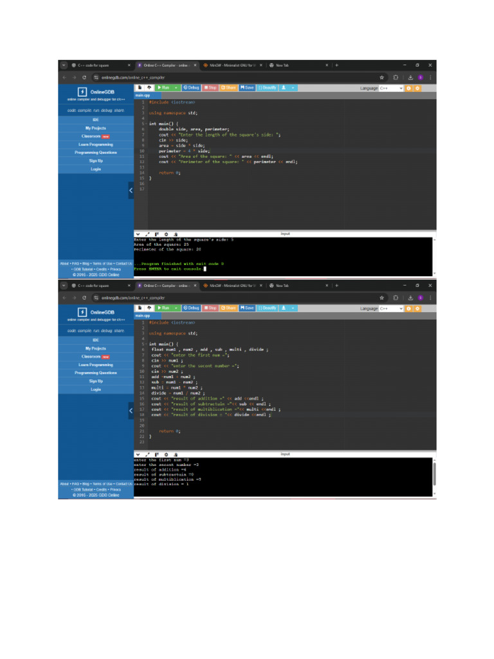Click the download icon in the square-code window
494x659 pixels.
tap(284, 88)
